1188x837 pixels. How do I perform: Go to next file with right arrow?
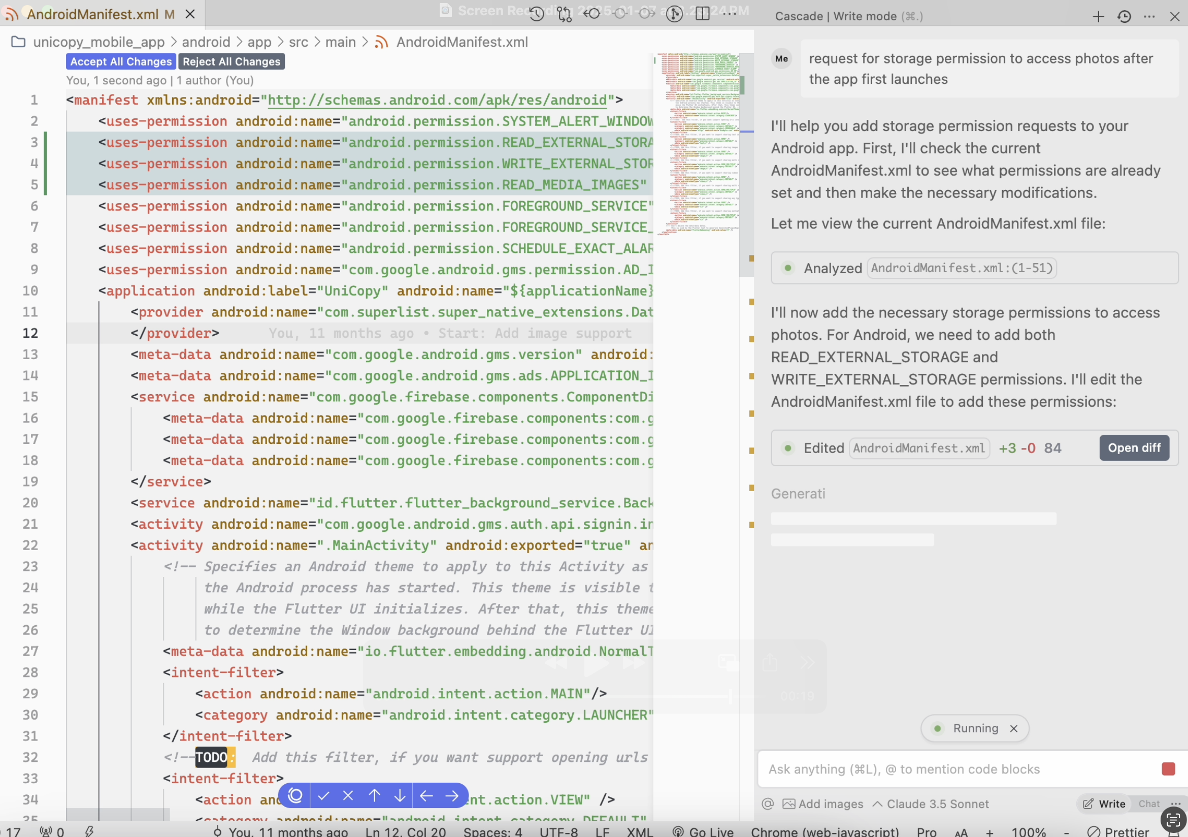(x=452, y=795)
